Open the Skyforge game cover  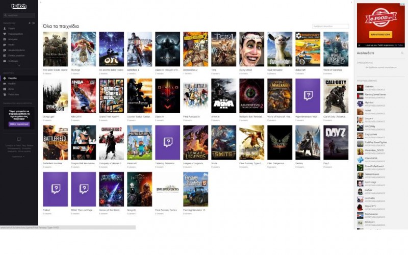click(83, 49)
